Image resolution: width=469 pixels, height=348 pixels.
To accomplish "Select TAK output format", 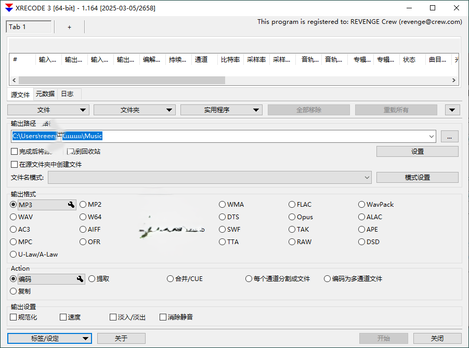I will [299, 230].
